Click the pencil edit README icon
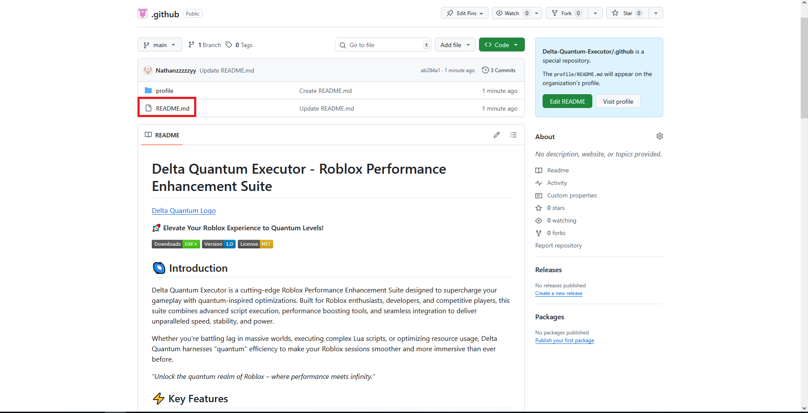The width and height of the screenshot is (808, 413). pos(496,135)
